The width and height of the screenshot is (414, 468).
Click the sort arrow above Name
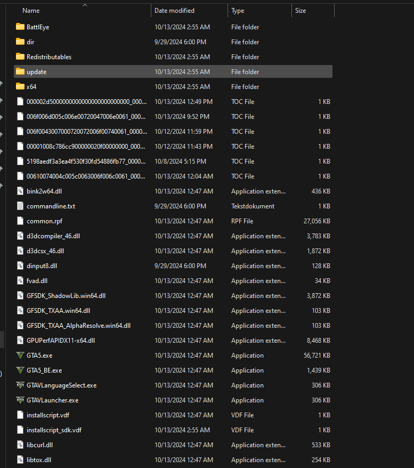click(x=85, y=5)
